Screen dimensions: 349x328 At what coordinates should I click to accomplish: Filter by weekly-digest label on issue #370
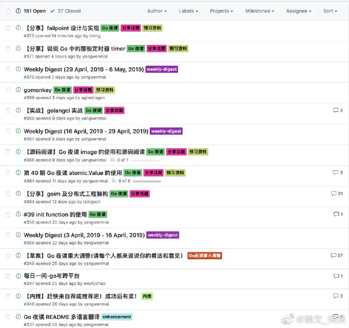(162, 69)
